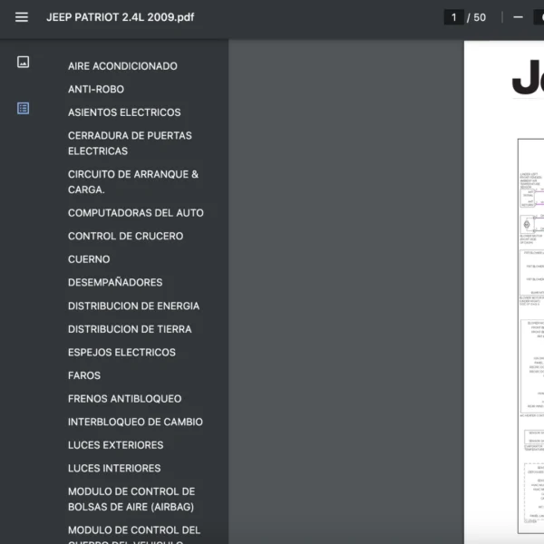Go to ASIENTOS ELECTRICOS section
This screenshot has width=544, height=544.
pyautogui.click(x=124, y=112)
